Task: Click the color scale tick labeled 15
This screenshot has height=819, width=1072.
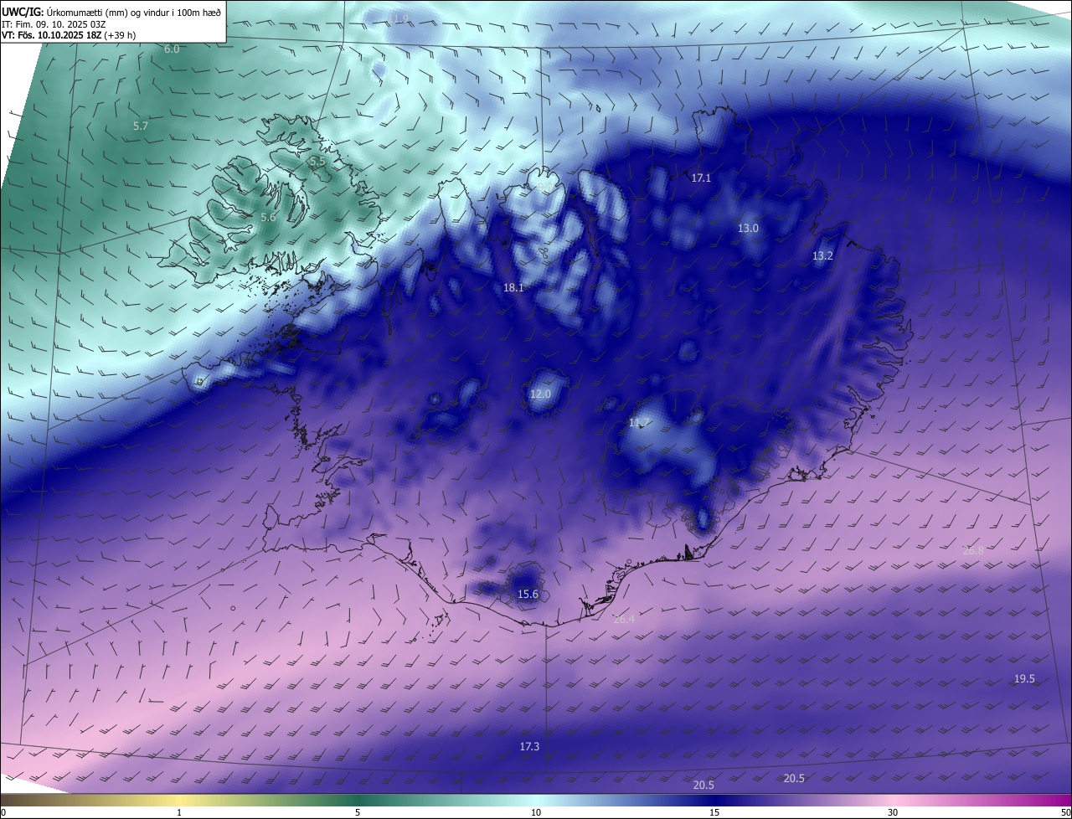Action: point(714,812)
